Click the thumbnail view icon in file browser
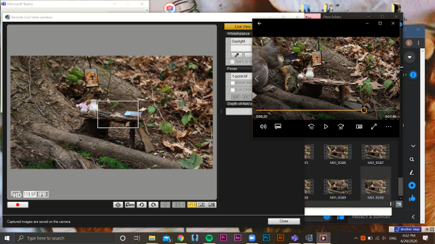This screenshot has width=435, height=244. [399, 204]
